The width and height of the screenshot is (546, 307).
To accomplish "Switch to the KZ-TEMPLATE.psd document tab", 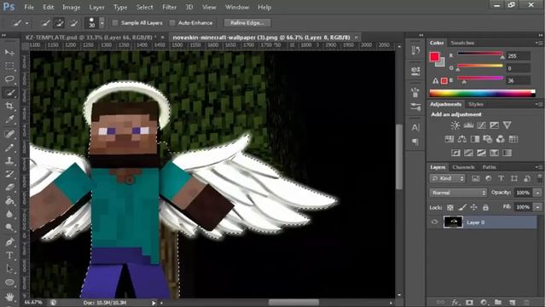I will pos(91,38).
